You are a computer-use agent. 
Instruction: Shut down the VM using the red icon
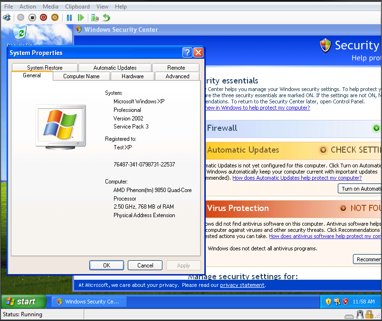coord(44,18)
